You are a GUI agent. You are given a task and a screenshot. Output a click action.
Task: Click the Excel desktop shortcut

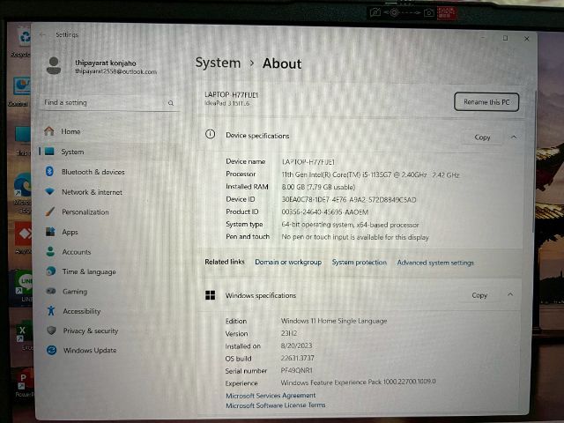click(x=25, y=335)
